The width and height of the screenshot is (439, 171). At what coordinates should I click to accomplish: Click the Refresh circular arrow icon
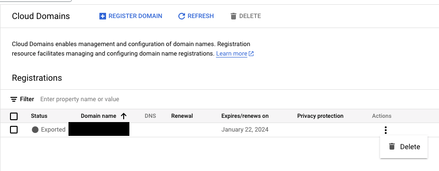[182, 16]
